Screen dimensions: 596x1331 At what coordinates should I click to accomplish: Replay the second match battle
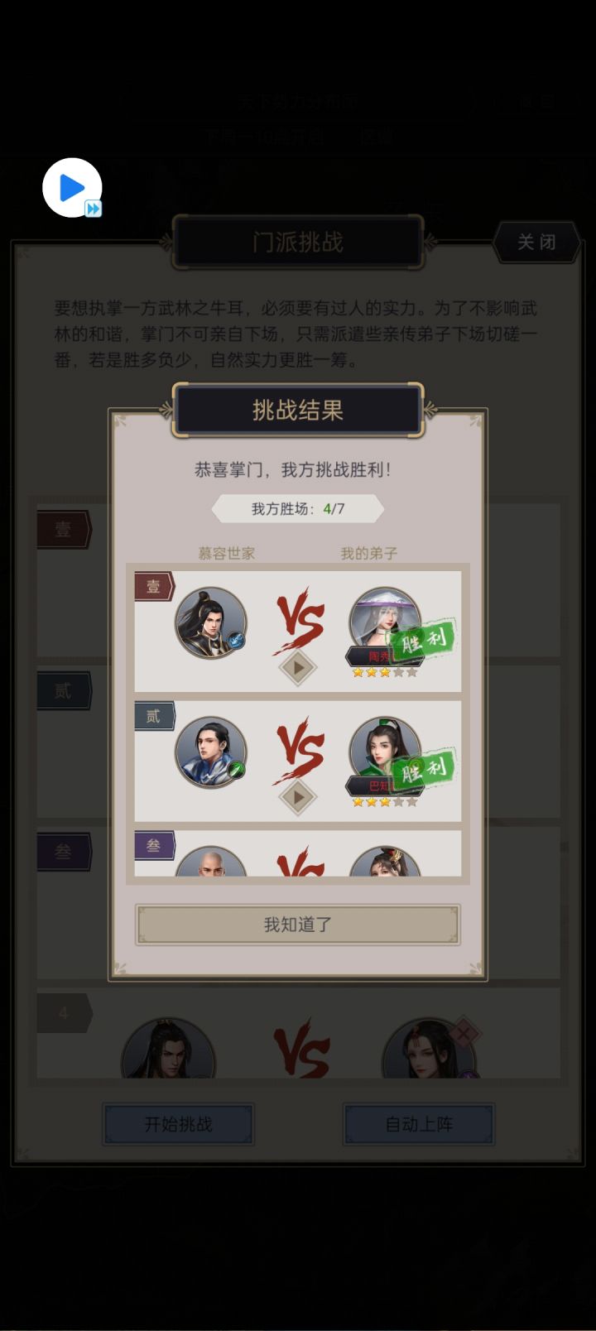click(x=297, y=796)
